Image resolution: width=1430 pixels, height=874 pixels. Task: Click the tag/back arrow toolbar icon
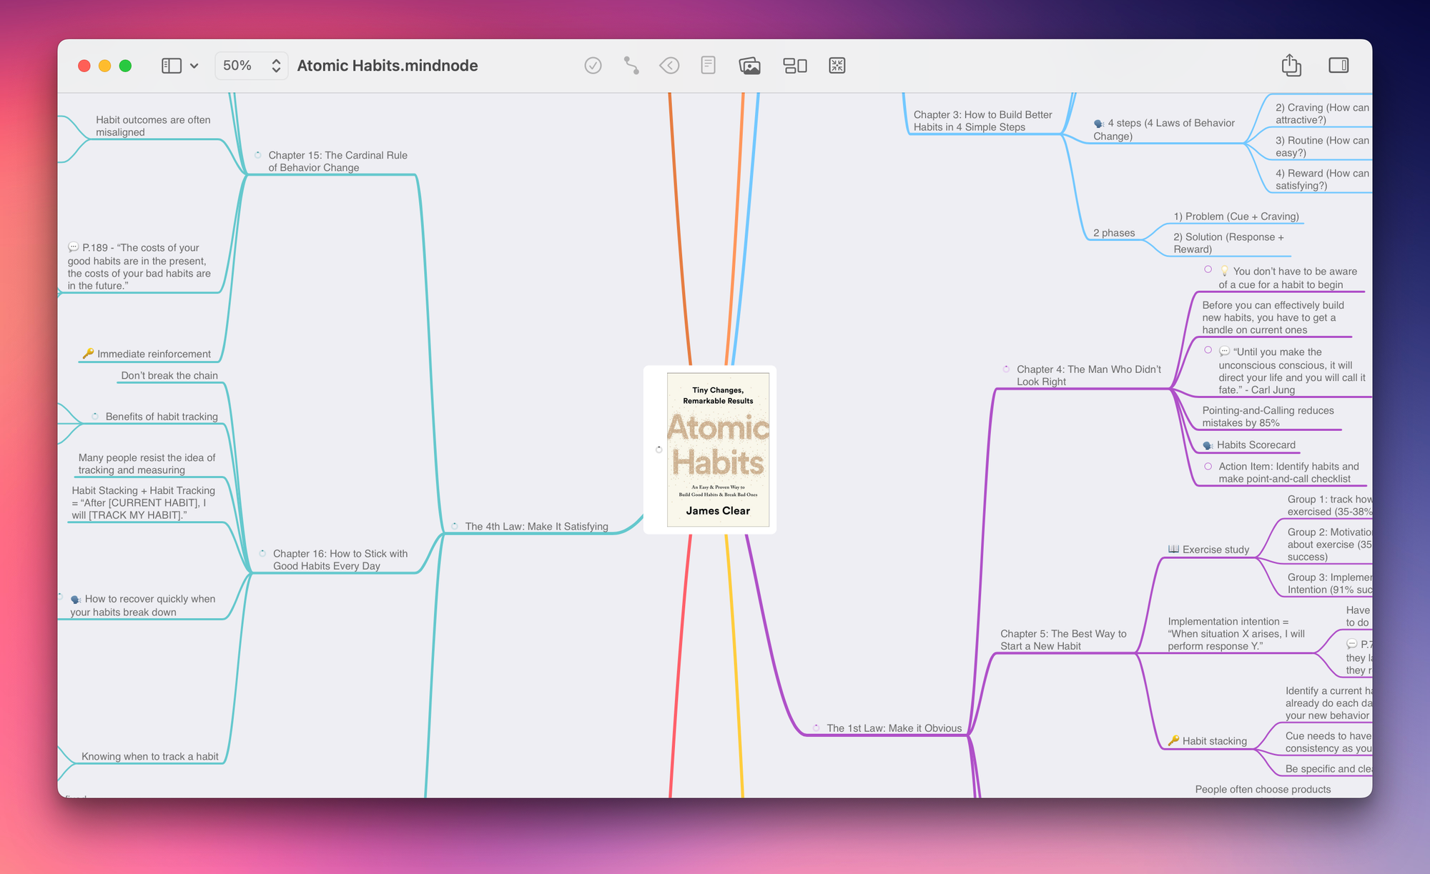point(669,66)
